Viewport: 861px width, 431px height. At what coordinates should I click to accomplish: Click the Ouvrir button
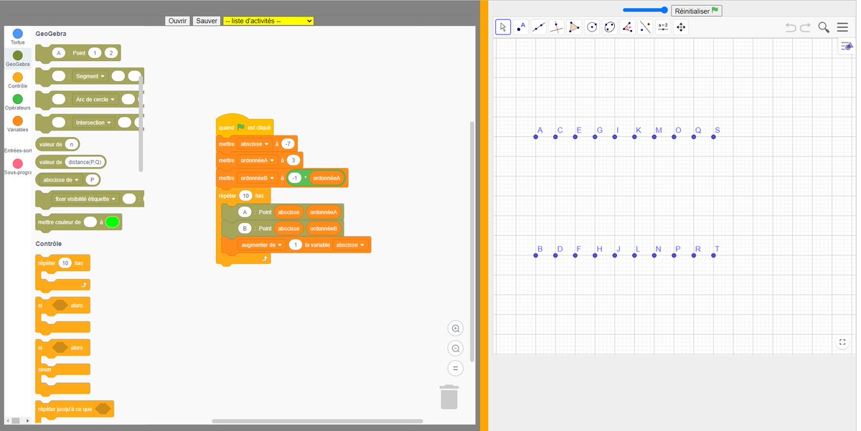(178, 21)
